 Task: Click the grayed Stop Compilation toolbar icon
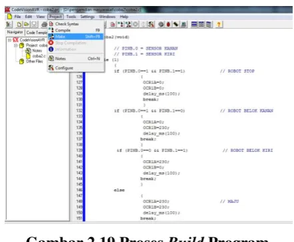(135, 24)
